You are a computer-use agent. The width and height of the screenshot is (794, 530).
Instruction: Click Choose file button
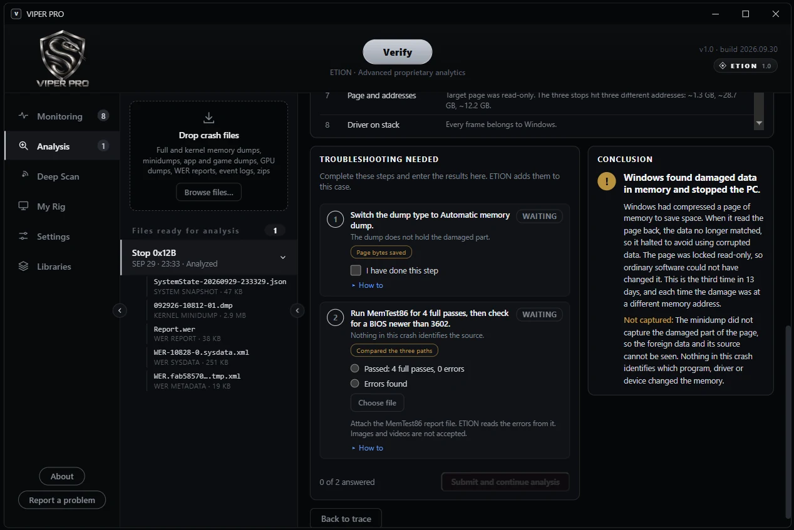tap(377, 402)
